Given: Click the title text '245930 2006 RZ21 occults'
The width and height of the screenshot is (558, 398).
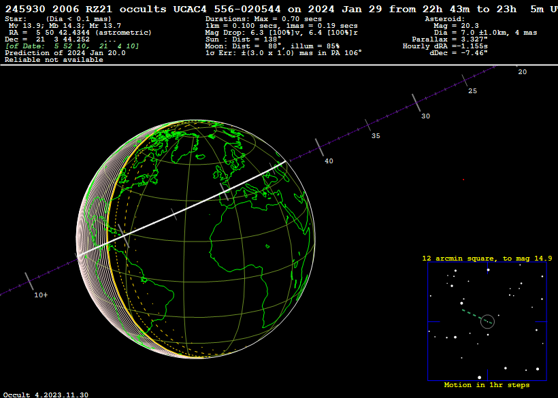Looking at the screenshot, I should [x=86, y=10].
